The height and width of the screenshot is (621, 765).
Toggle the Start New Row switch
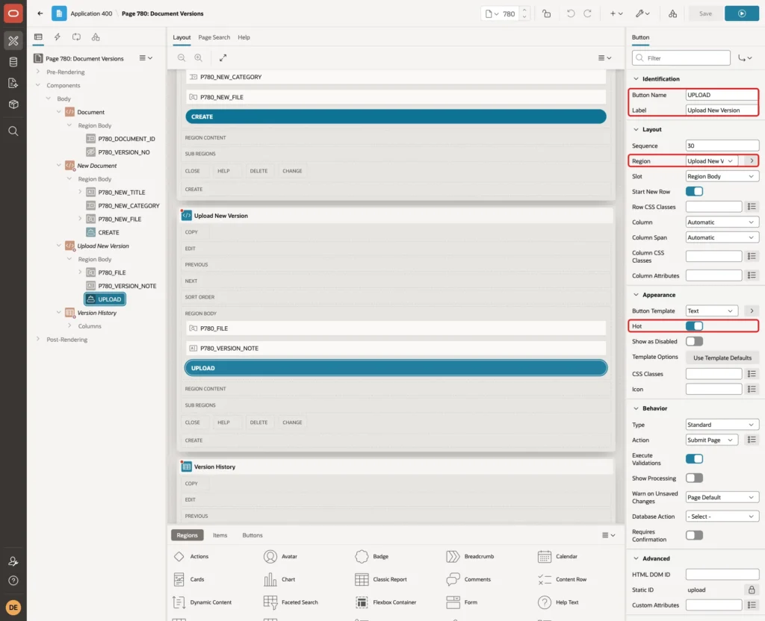pyautogui.click(x=694, y=192)
